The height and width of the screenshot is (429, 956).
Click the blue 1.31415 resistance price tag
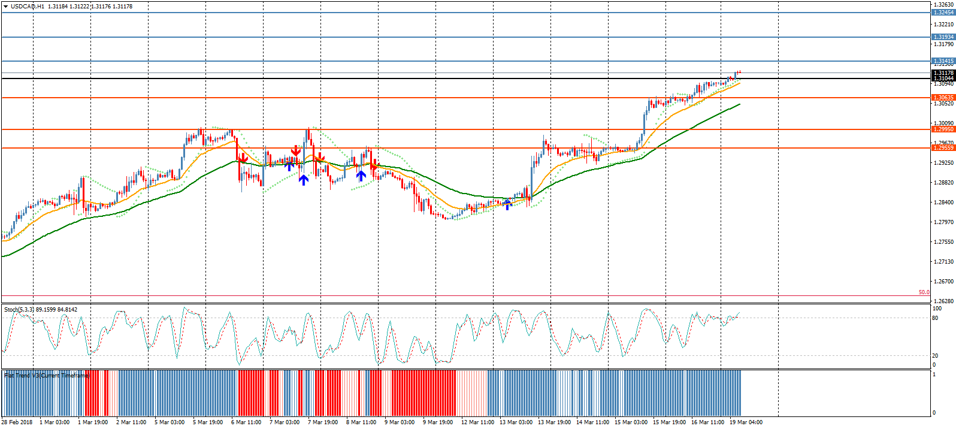943,61
